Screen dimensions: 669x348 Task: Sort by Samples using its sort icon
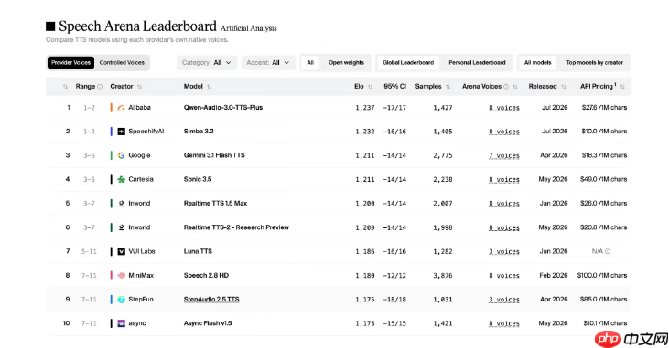pos(448,87)
